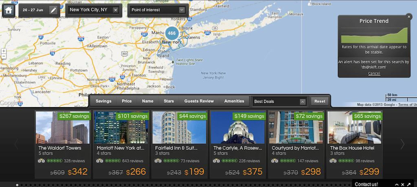Sort hotels by Price
The width and height of the screenshot is (417, 187).
click(x=127, y=101)
